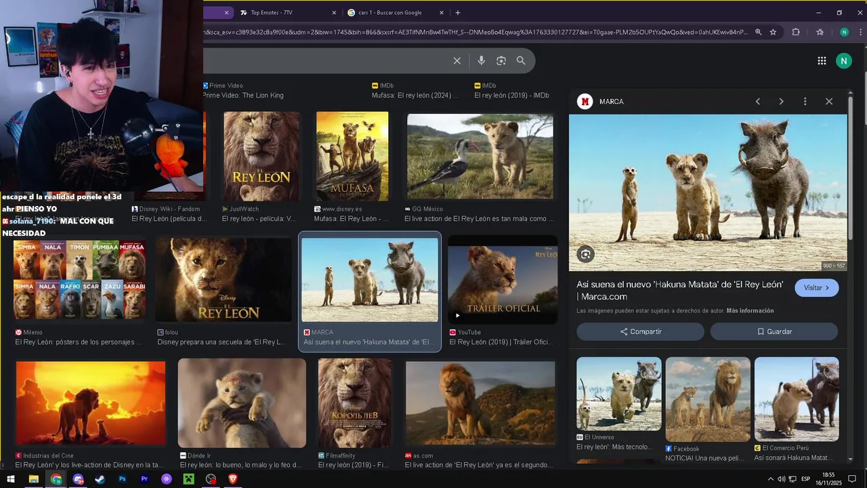
Task: Open the El Comercio Perú related image
Action: pos(797,399)
